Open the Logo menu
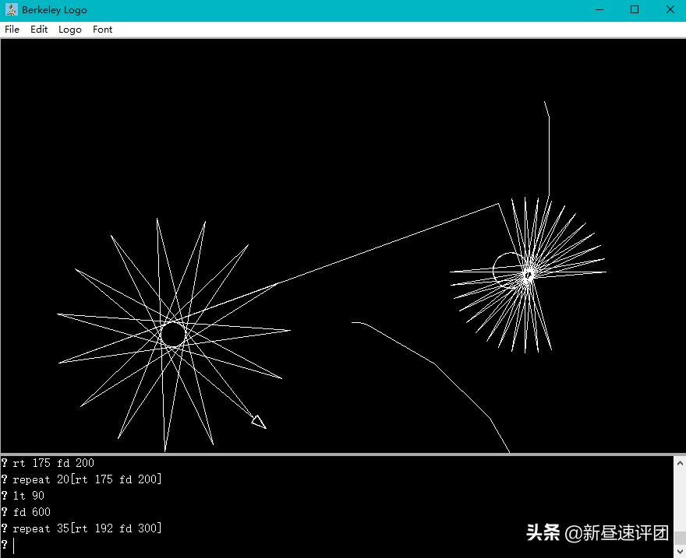The width and height of the screenshot is (686, 558). (x=70, y=30)
